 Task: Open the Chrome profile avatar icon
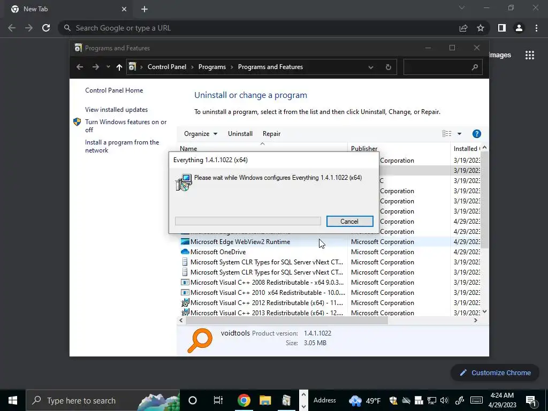pos(519,28)
